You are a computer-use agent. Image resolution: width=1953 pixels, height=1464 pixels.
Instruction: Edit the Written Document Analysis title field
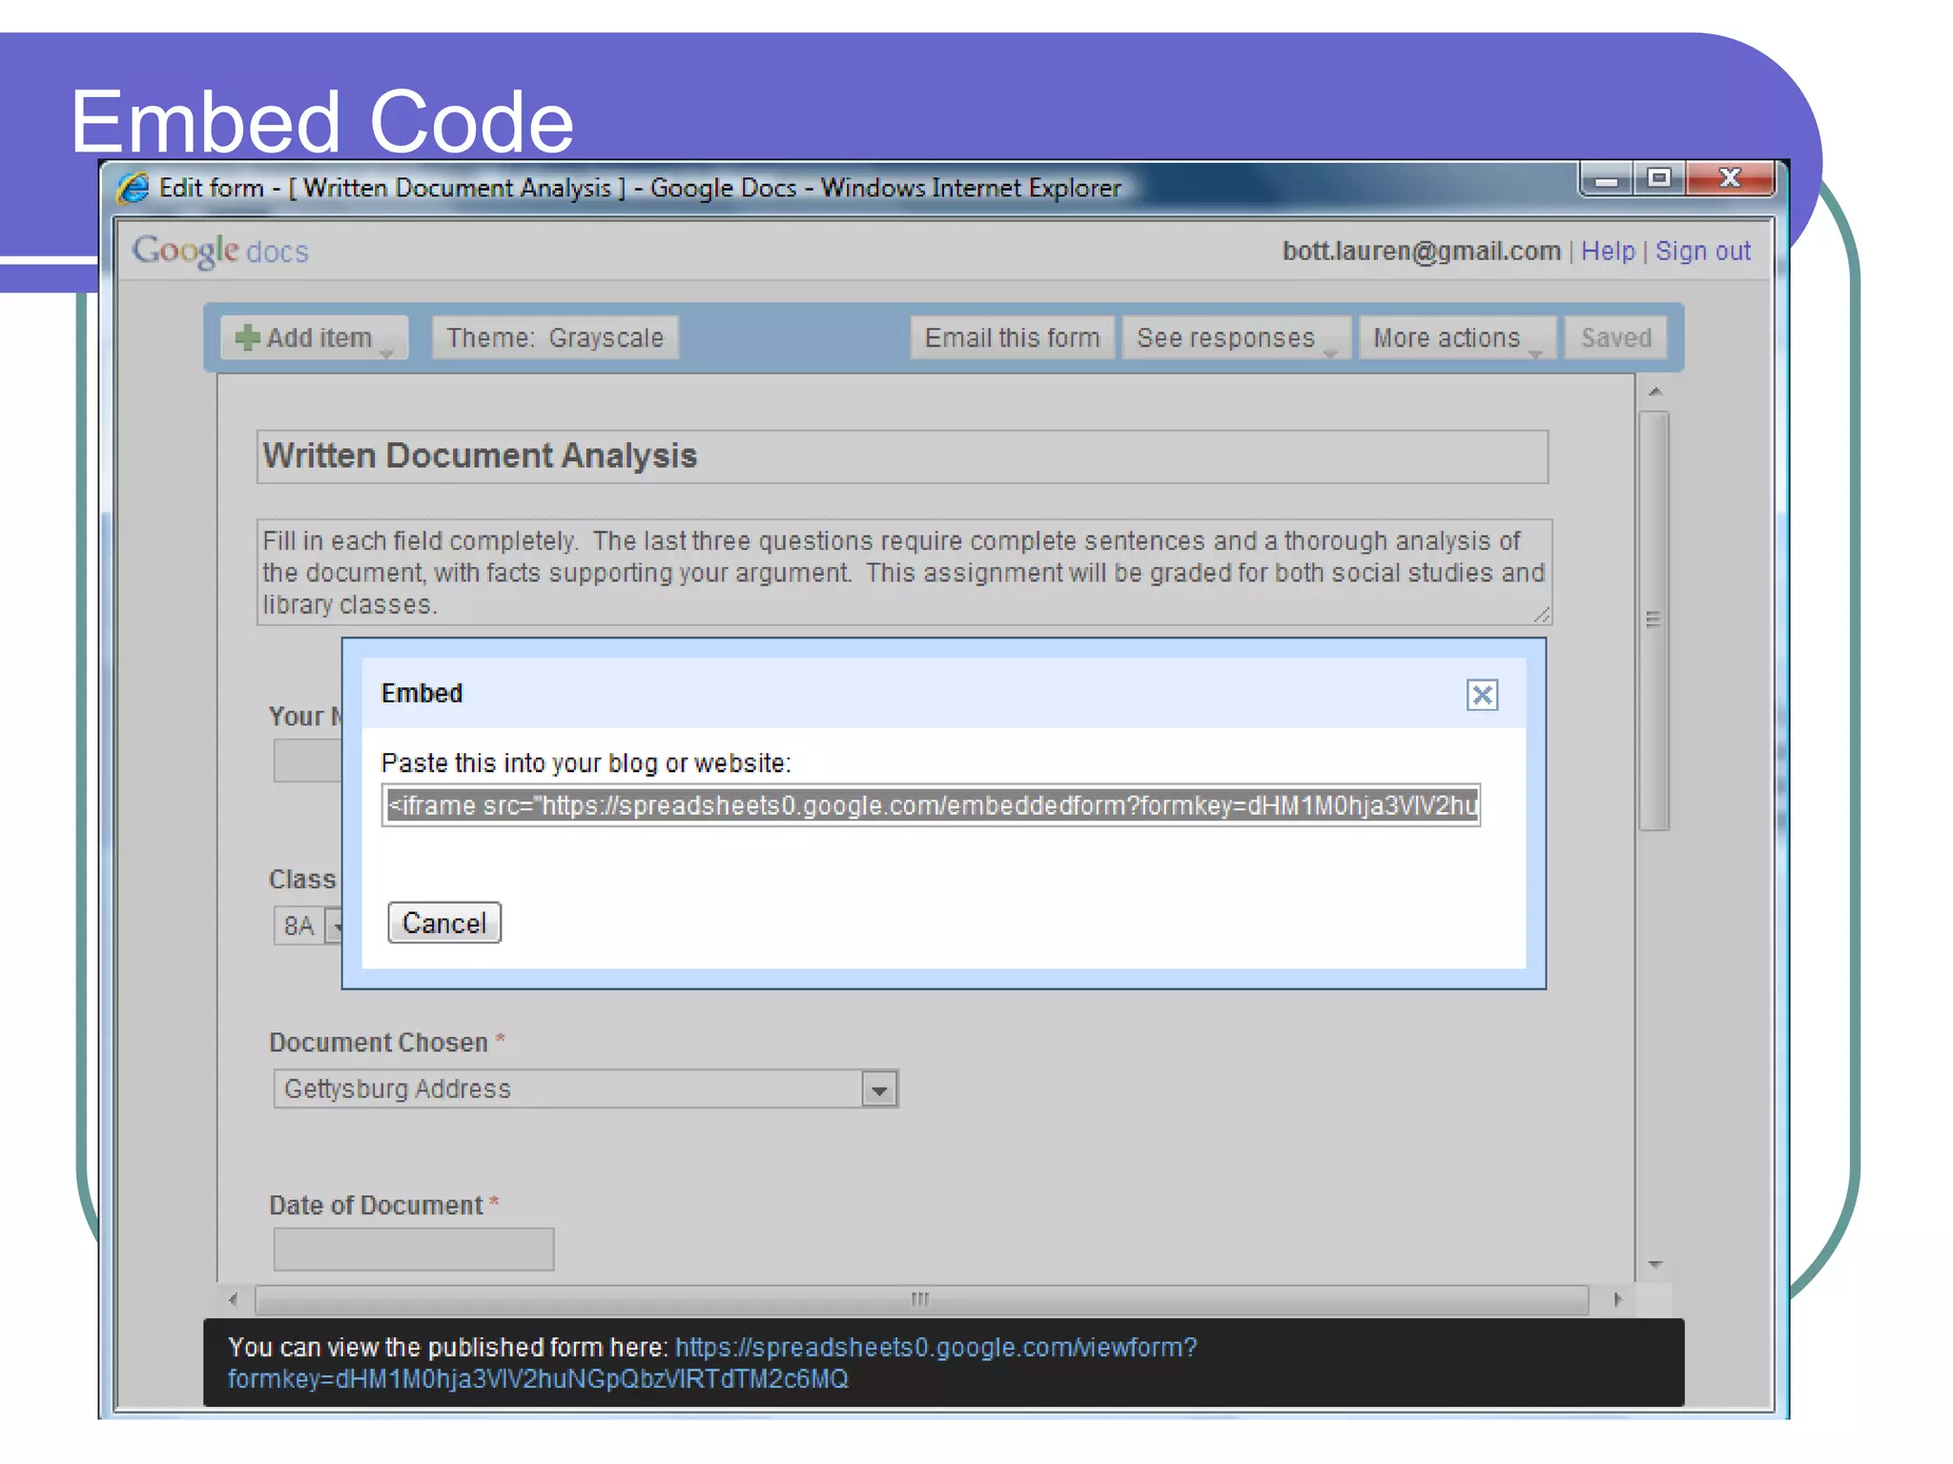[902, 457]
